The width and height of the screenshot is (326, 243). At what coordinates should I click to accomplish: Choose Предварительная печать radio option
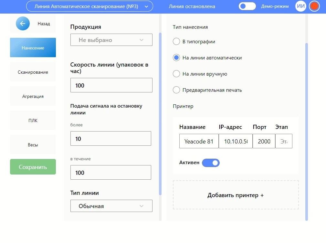(x=176, y=90)
